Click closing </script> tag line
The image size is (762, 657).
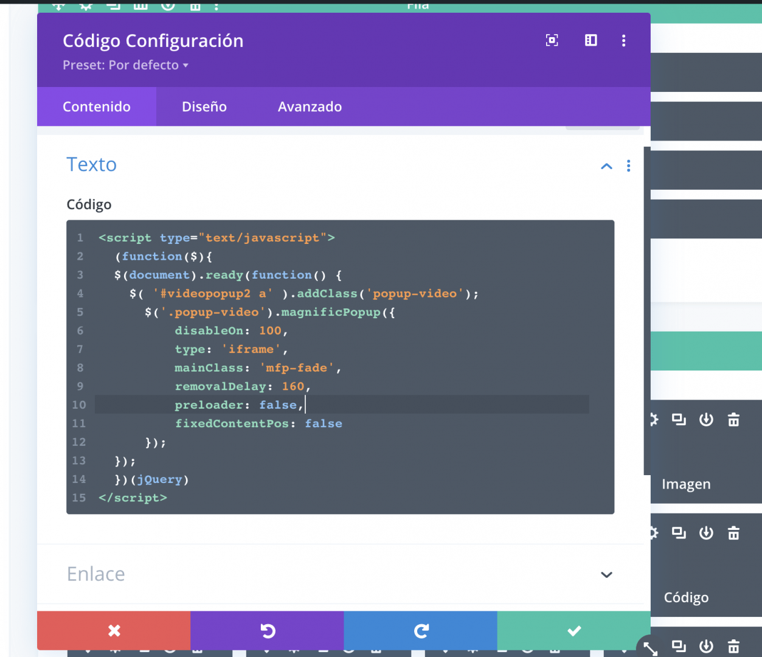(x=133, y=498)
